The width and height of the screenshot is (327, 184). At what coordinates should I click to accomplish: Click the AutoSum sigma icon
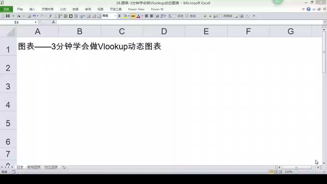click(x=119, y=16)
